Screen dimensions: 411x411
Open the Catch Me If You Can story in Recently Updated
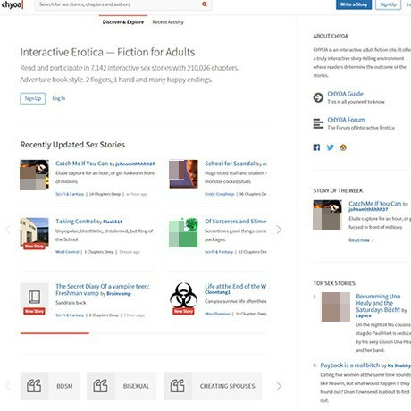point(82,164)
